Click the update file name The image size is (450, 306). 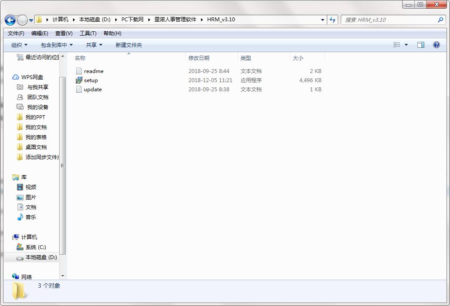point(93,90)
